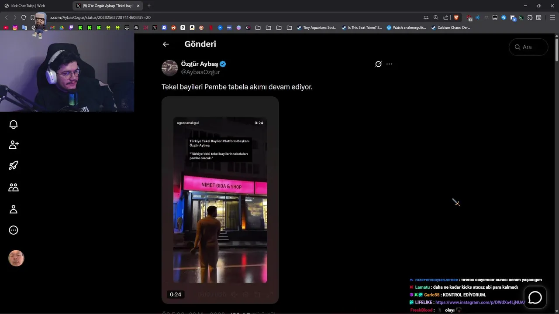Open the Extensions puzzle icon
This screenshot has height=314, width=559.
tap(530, 17)
